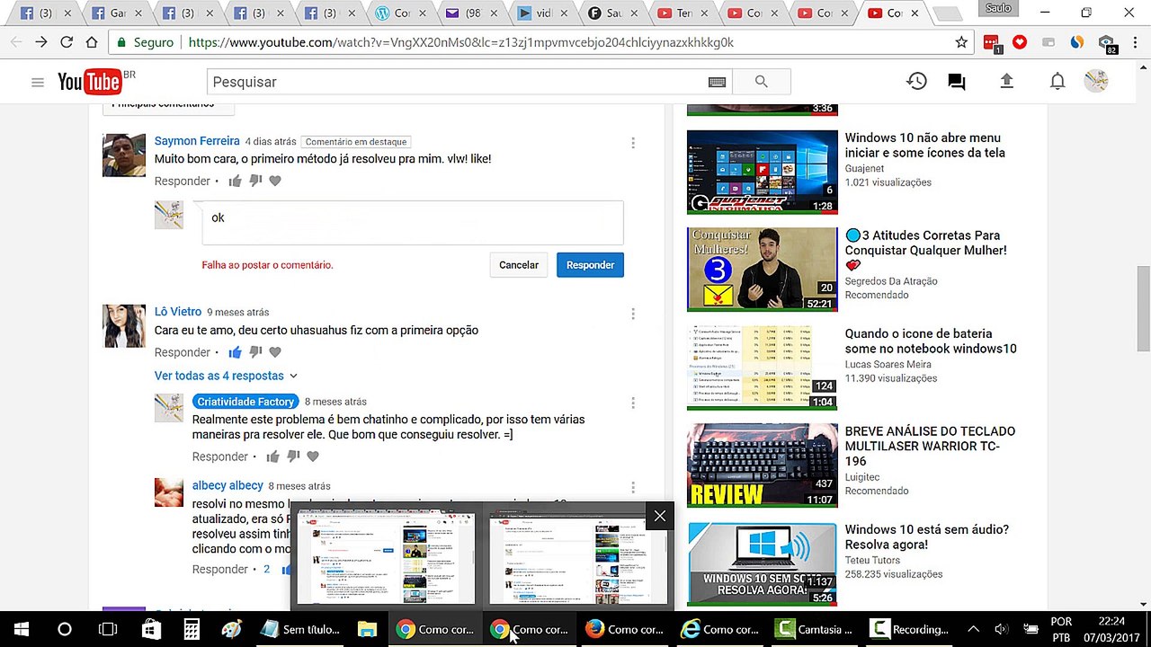Open the Criatividade Factory channel badge
This screenshot has height=647, width=1151.
245,402
